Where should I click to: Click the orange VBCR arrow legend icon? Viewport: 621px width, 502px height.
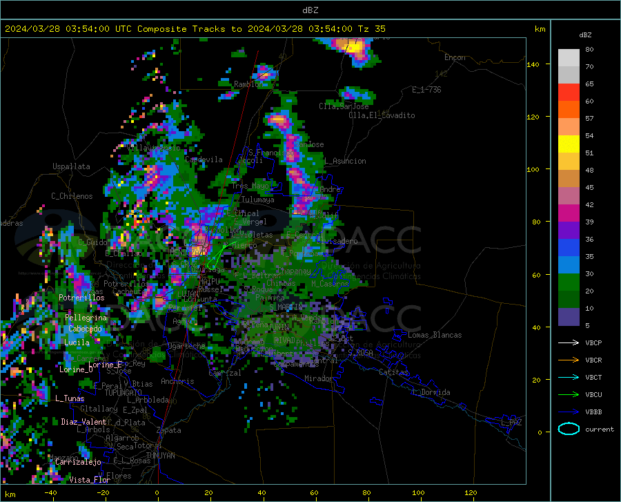point(569,360)
